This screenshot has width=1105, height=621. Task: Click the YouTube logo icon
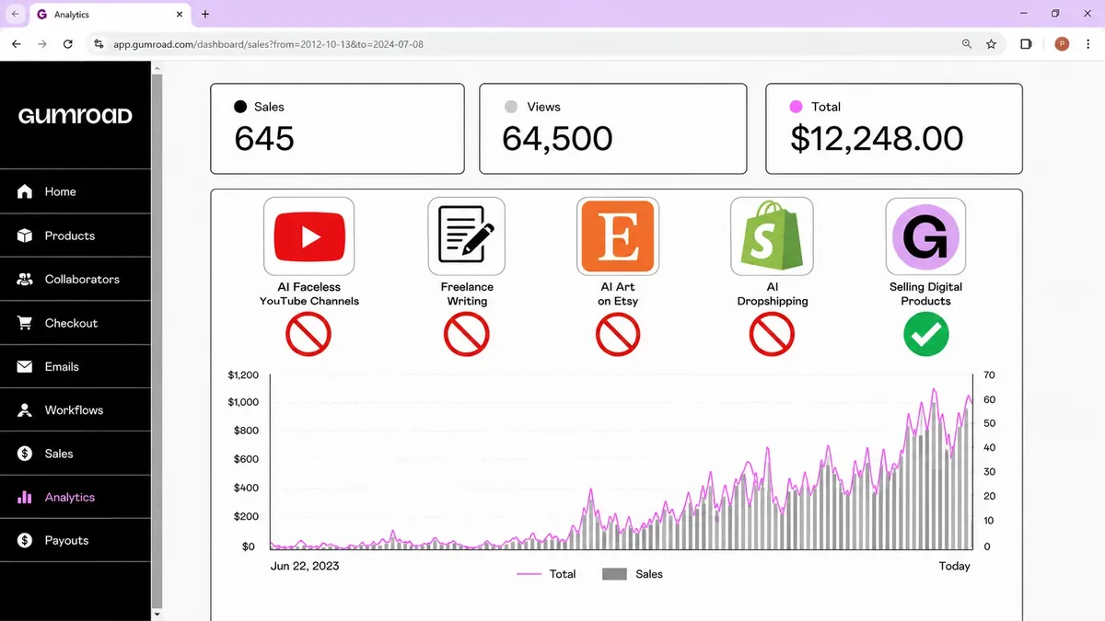[x=308, y=236]
